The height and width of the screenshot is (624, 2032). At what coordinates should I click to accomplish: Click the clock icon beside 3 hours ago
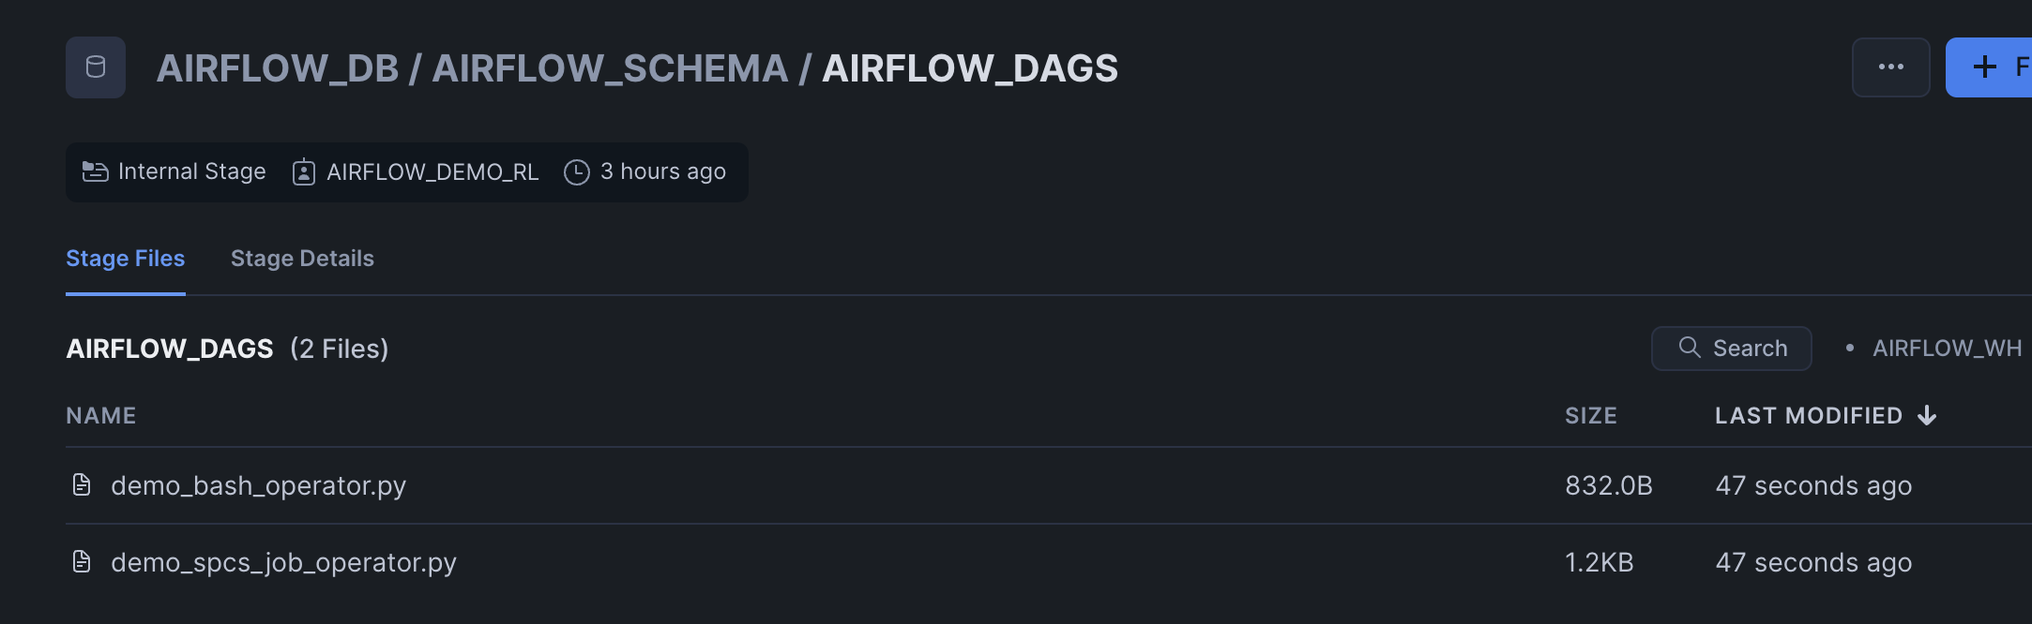(576, 171)
